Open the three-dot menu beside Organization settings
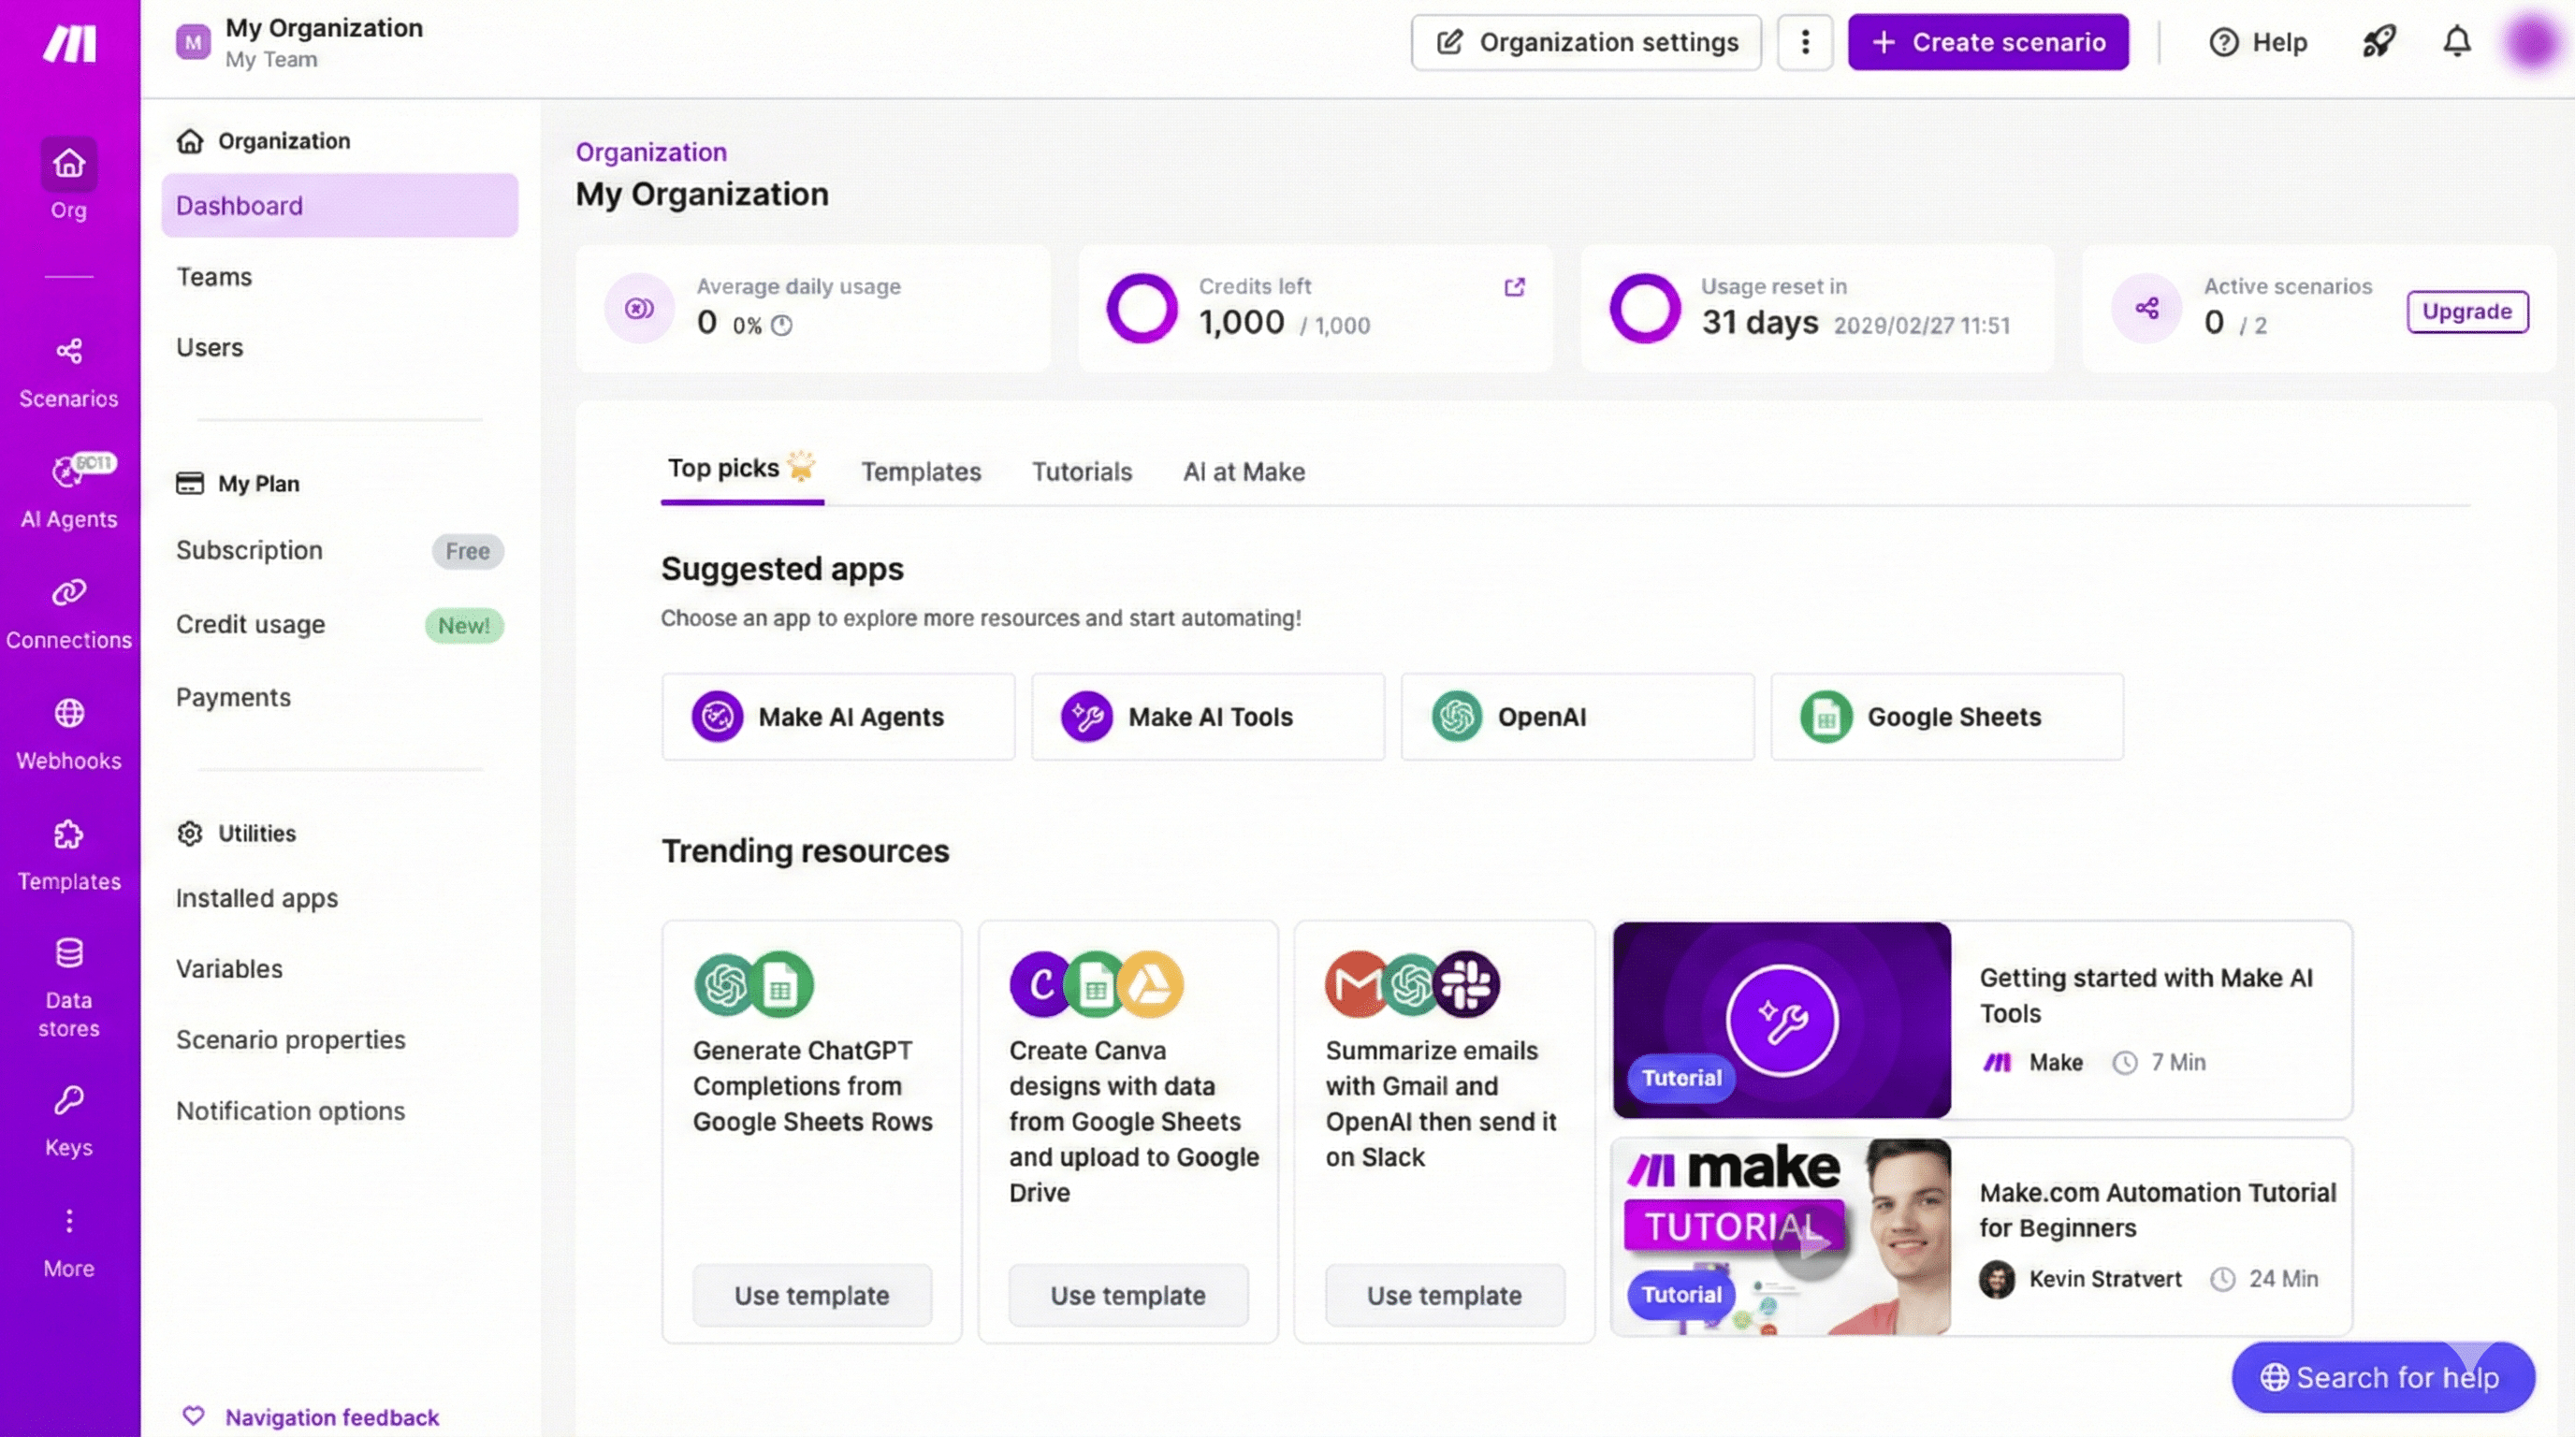This screenshot has height=1437, width=2575. 1804,42
